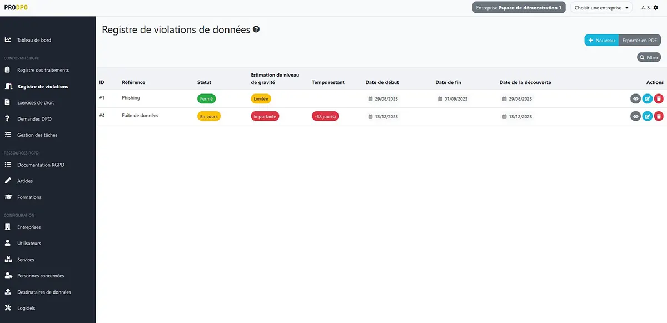This screenshot has width=667, height=323.
Task: Click the Demandes DPO question mark icon
Action: click(8, 118)
